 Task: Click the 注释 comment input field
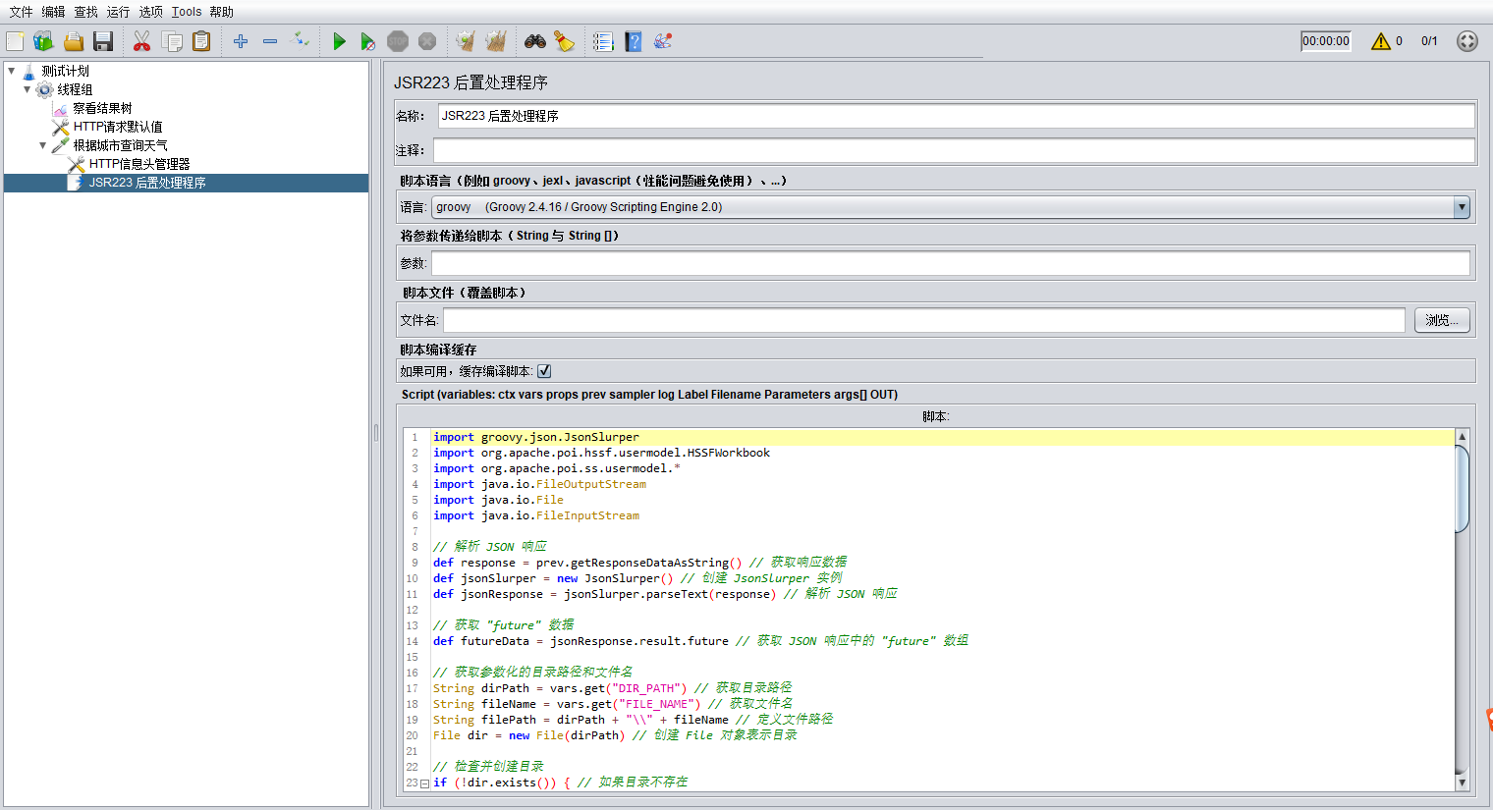tap(954, 150)
